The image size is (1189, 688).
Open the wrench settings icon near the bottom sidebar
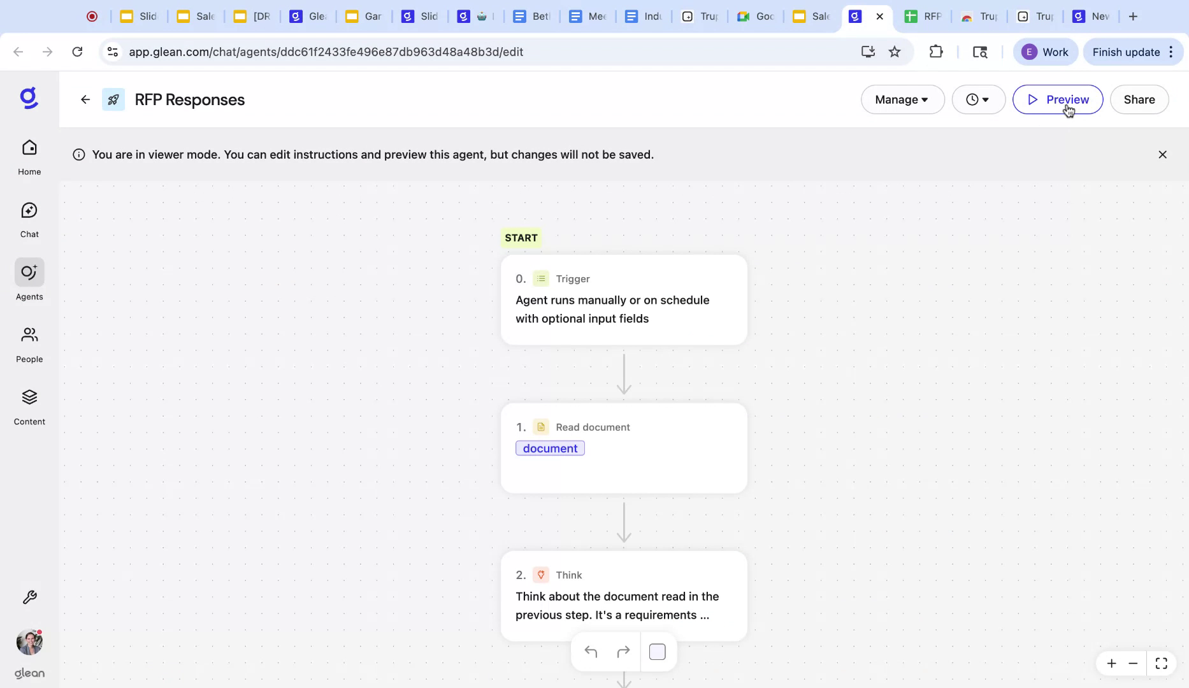tap(29, 598)
